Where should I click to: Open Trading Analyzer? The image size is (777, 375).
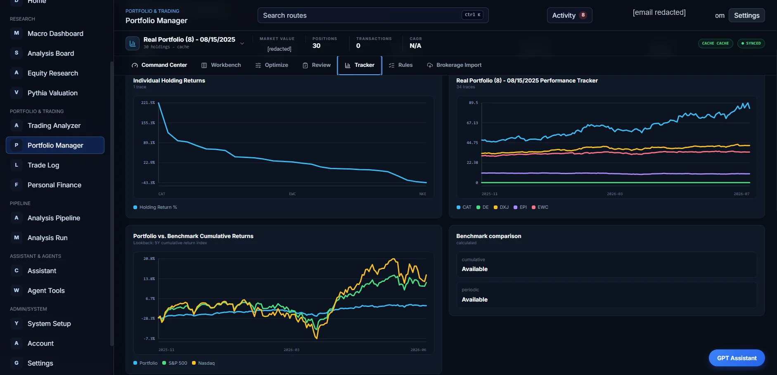coord(55,125)
